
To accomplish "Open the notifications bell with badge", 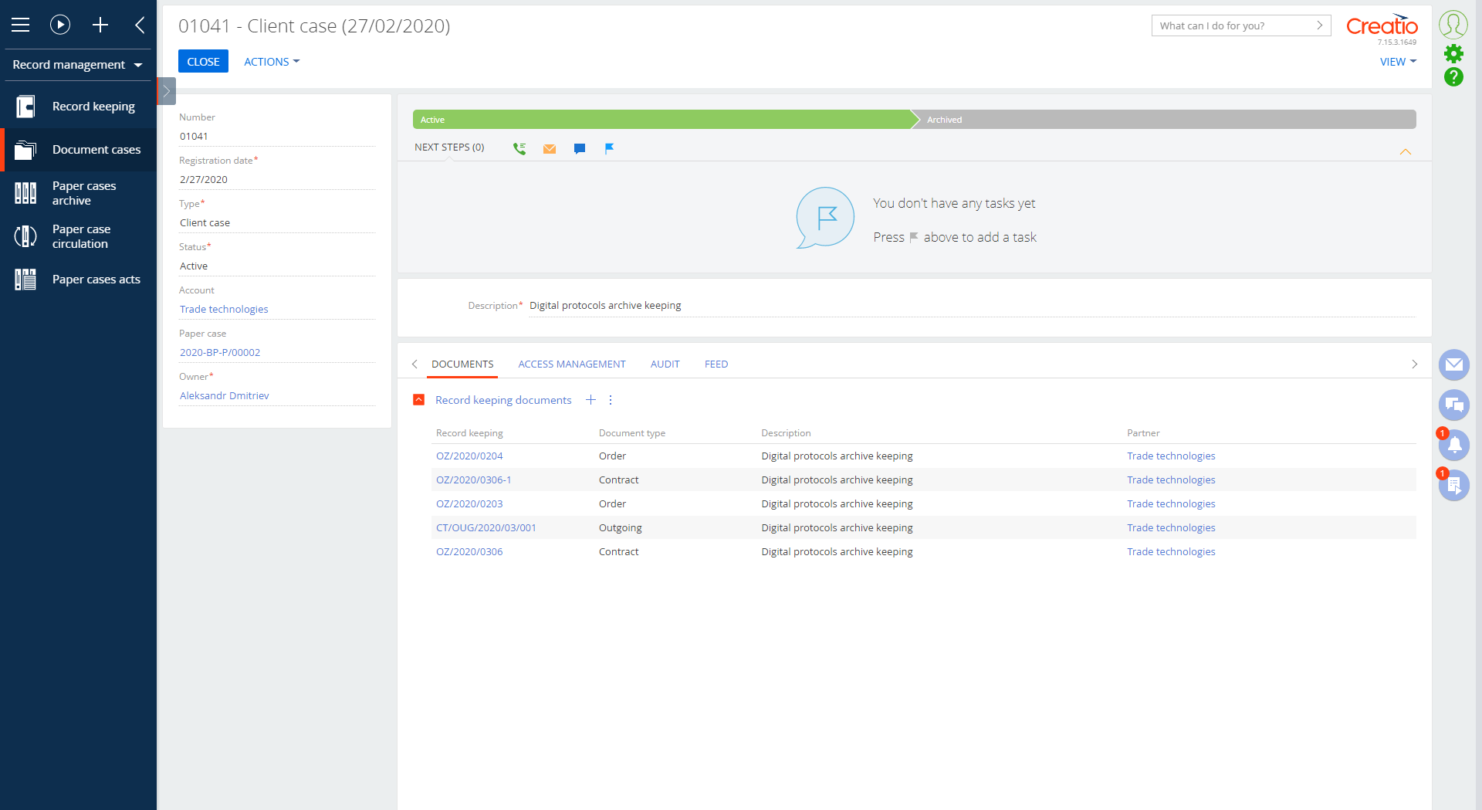I will coord(1454,445).
